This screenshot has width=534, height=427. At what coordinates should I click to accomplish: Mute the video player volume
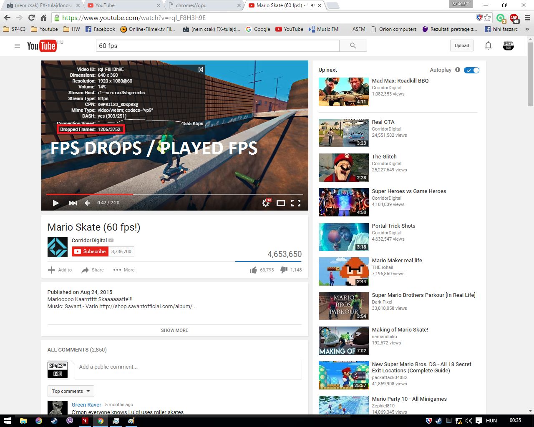point(87,203)
